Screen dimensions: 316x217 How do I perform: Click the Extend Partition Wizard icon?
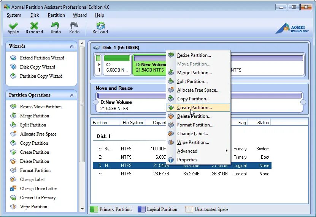click(x=13, y=58)
